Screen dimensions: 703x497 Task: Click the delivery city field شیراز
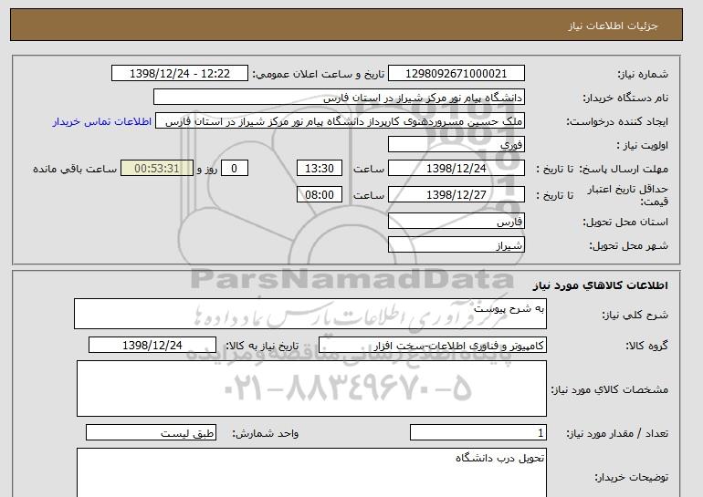[456, 245]
